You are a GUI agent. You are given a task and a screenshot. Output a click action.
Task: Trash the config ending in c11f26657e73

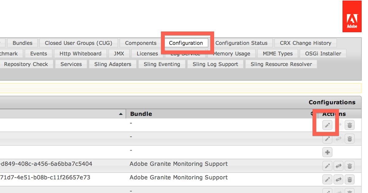click(x=349, y=180)
